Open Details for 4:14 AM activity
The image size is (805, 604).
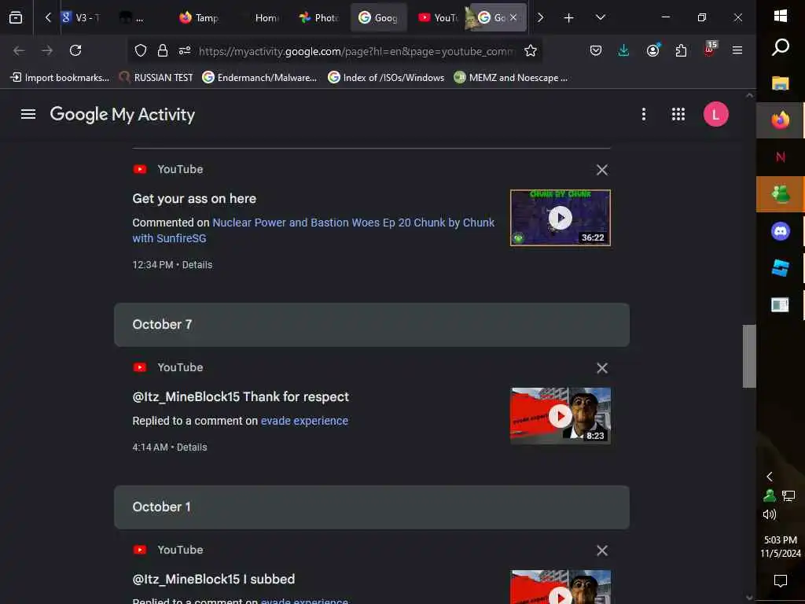192,447
